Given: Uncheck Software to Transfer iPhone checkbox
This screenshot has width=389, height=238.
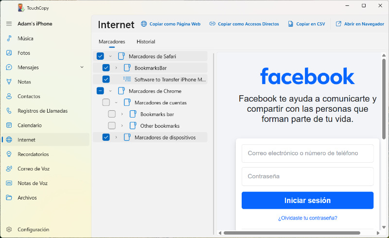Looking at the screenshot, I should pyautogui.click(x=106, y=79).
